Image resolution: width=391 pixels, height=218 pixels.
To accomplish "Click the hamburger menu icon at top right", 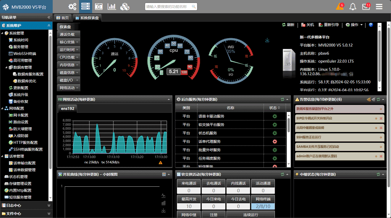I will (x=379, y=6).
